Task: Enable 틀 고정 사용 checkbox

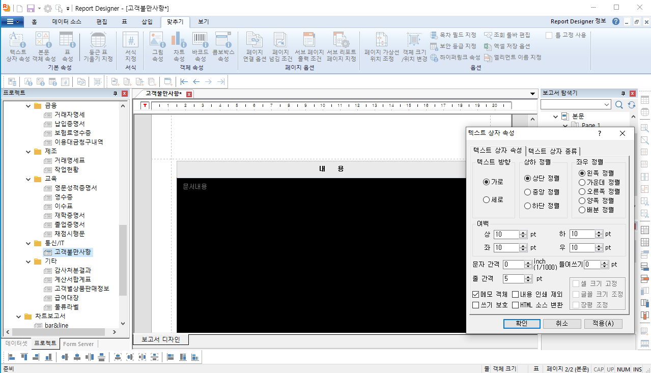Action: (x=549, y=35)
